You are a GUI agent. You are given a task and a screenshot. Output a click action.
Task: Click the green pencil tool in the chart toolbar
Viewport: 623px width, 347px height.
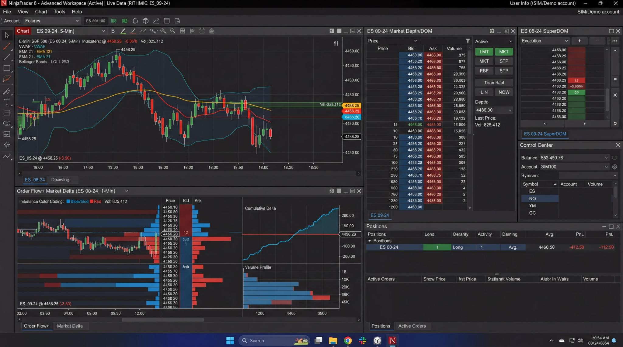123,31
